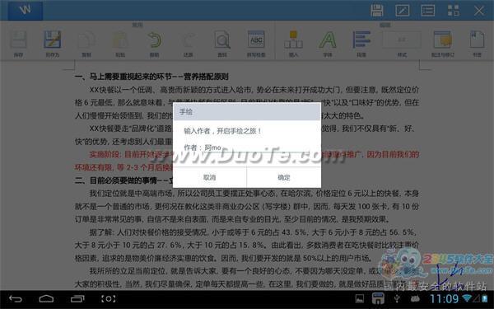This screenshot has width=494, height=309.
Task: Open the 查找 find magnifier tool
Action: point(222,44)
